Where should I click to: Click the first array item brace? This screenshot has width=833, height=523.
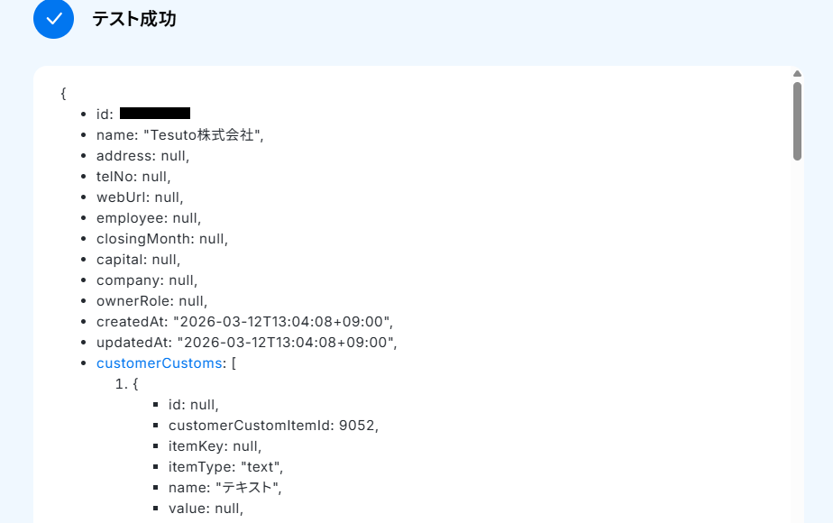coord(135,384)
